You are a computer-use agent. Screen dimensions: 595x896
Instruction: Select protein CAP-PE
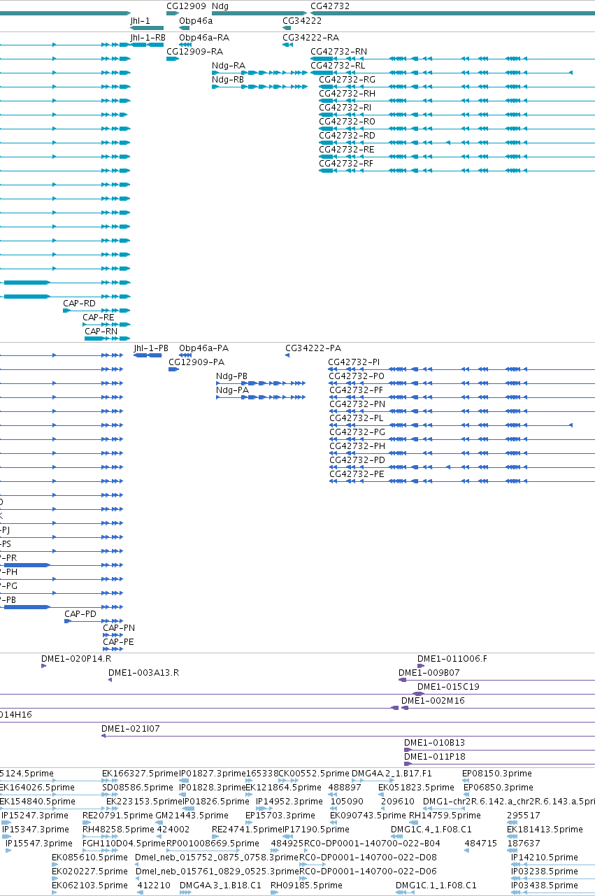[x=118, y=642]
